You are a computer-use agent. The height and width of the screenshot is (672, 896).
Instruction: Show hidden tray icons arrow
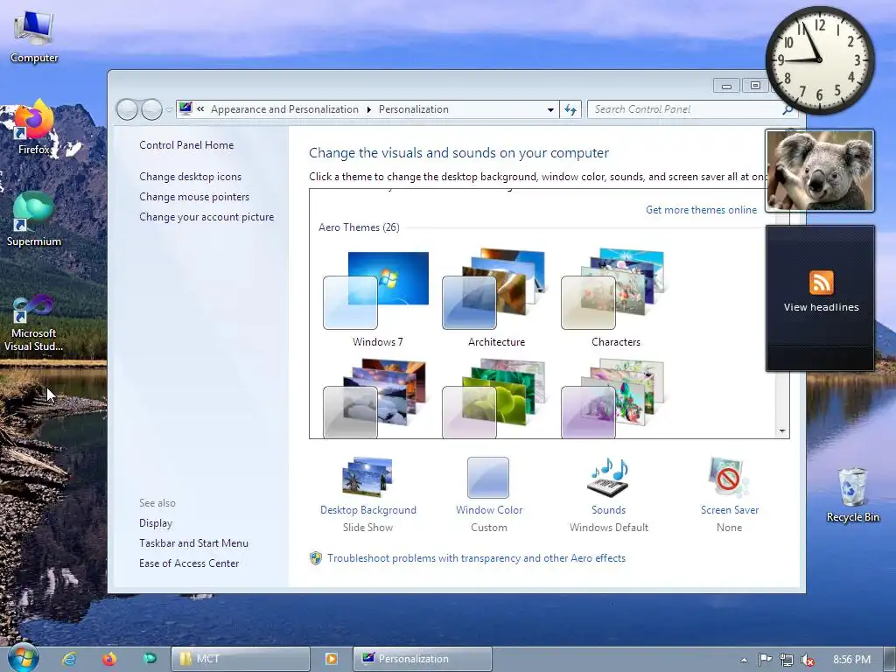pos(744,660)
